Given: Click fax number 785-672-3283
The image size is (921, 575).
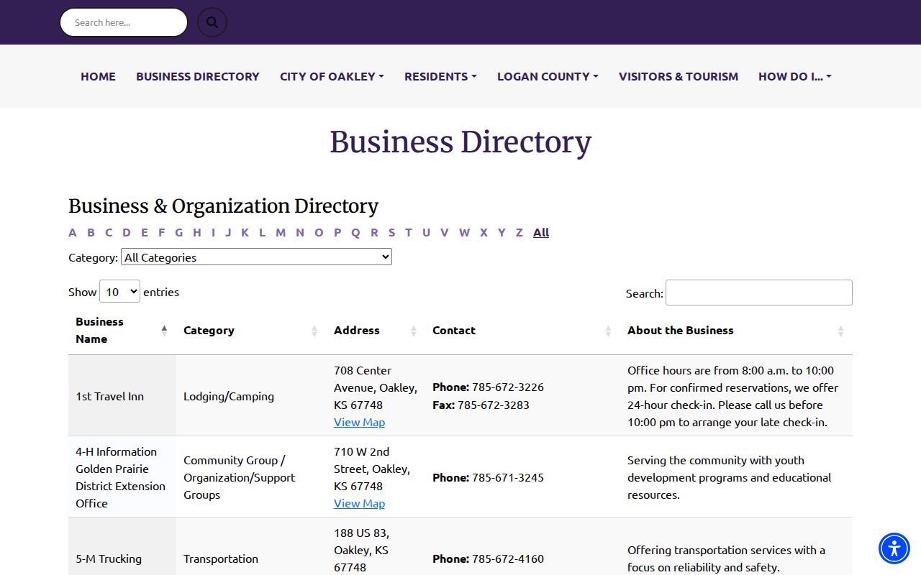Looking at the screenshot, I should pyautogui.click(x=494, y=405).
